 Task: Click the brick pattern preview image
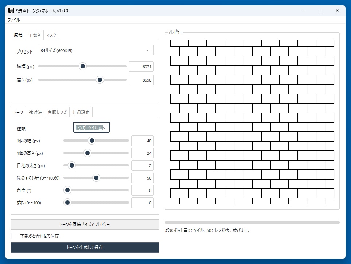252,122
